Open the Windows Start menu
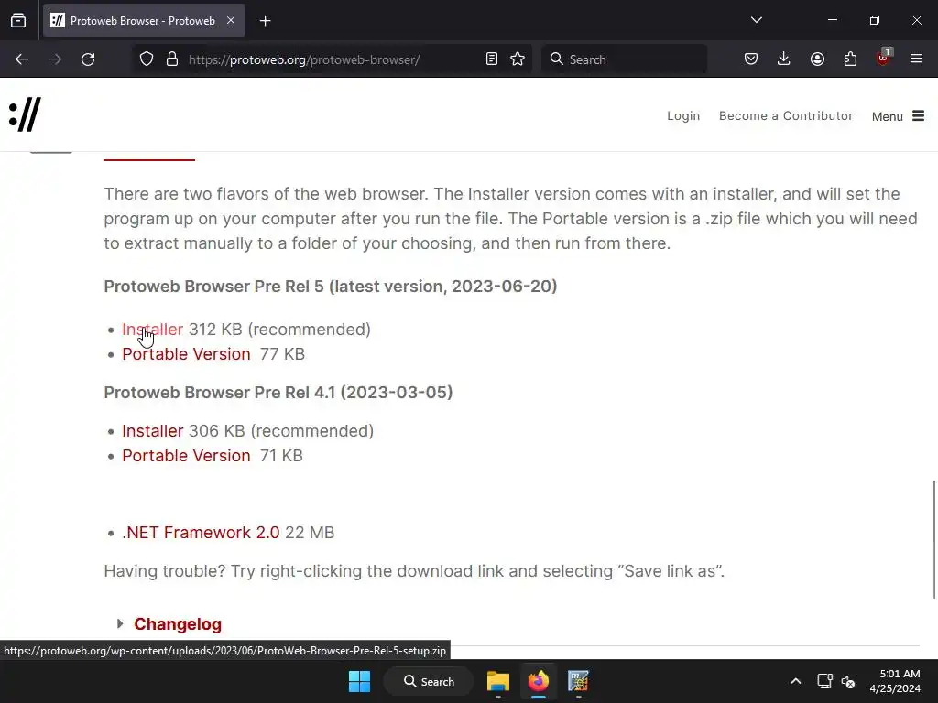Screen dimensions: 938x703 pos(359,681)
